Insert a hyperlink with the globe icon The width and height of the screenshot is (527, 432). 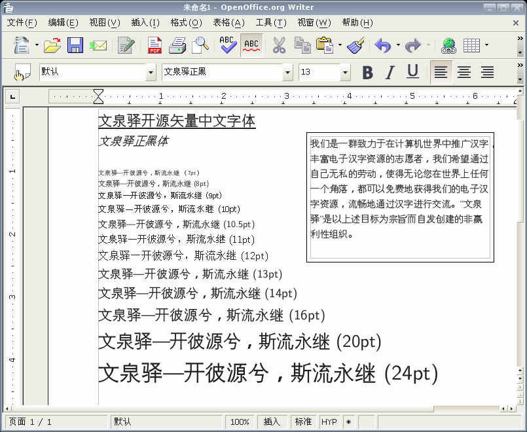coord(448,45)
